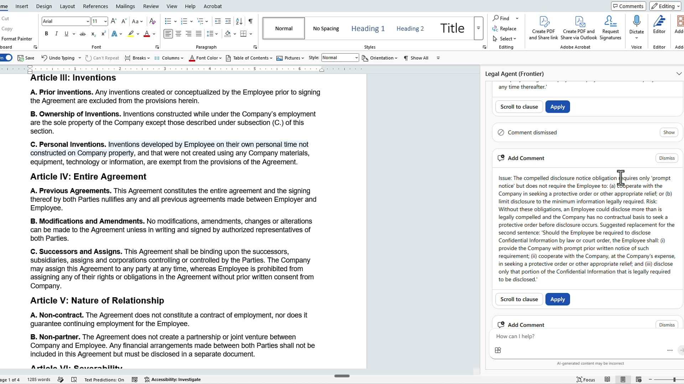This screenshot has height=384, width=684.
Task: Open Request Signatures
Action: point(610,28)
